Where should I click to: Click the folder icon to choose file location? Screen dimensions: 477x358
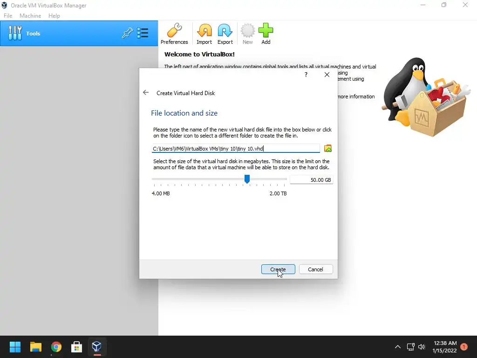(x=327, y=149)
